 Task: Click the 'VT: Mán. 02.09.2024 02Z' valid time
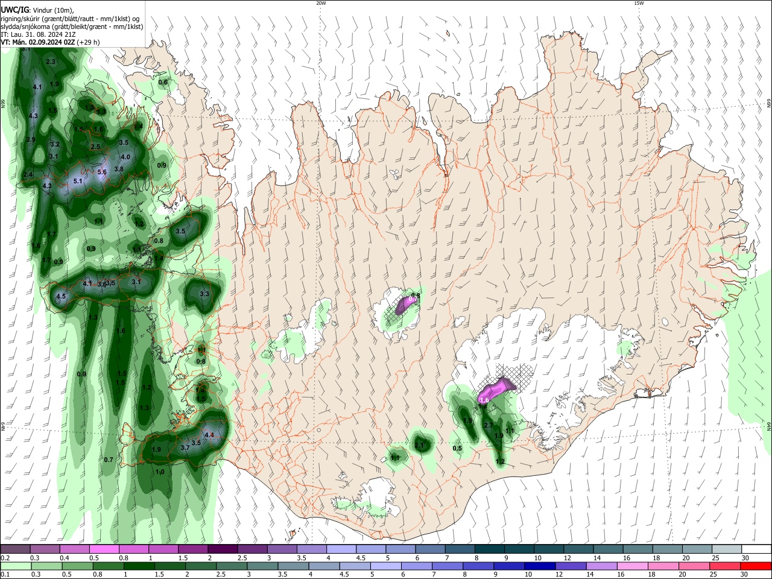pos(38,42)
